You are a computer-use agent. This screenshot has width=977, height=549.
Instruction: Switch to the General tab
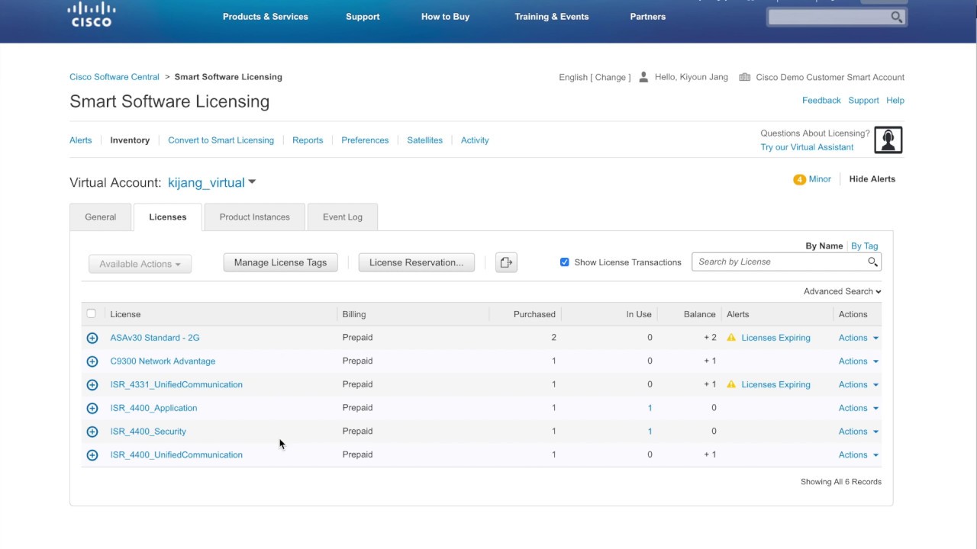tap(101, 217)
